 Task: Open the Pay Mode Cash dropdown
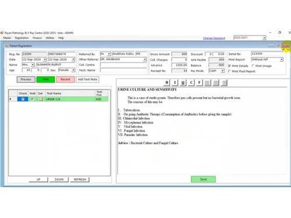(222, 71)
